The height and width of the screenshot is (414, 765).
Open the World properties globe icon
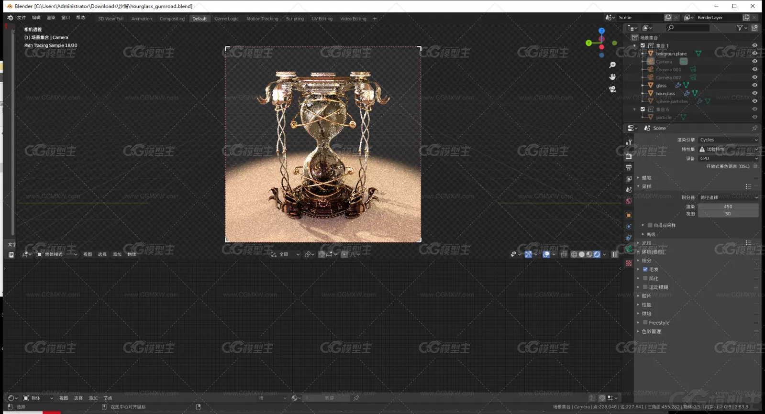point(629,201)
